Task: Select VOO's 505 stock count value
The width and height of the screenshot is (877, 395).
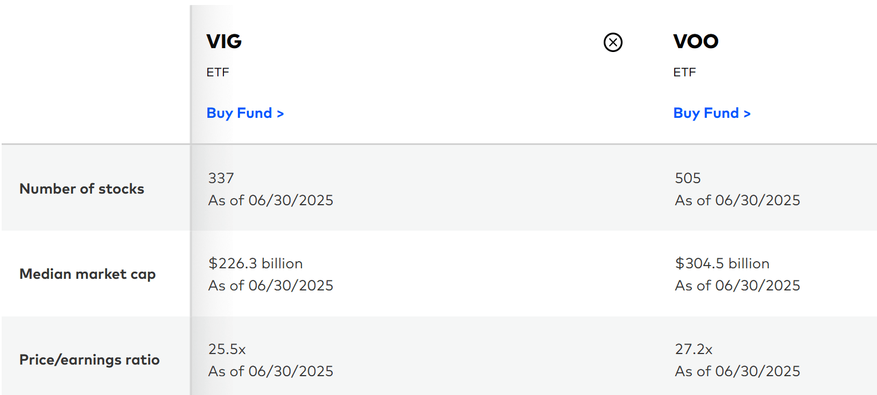Action: coord(687,178)
